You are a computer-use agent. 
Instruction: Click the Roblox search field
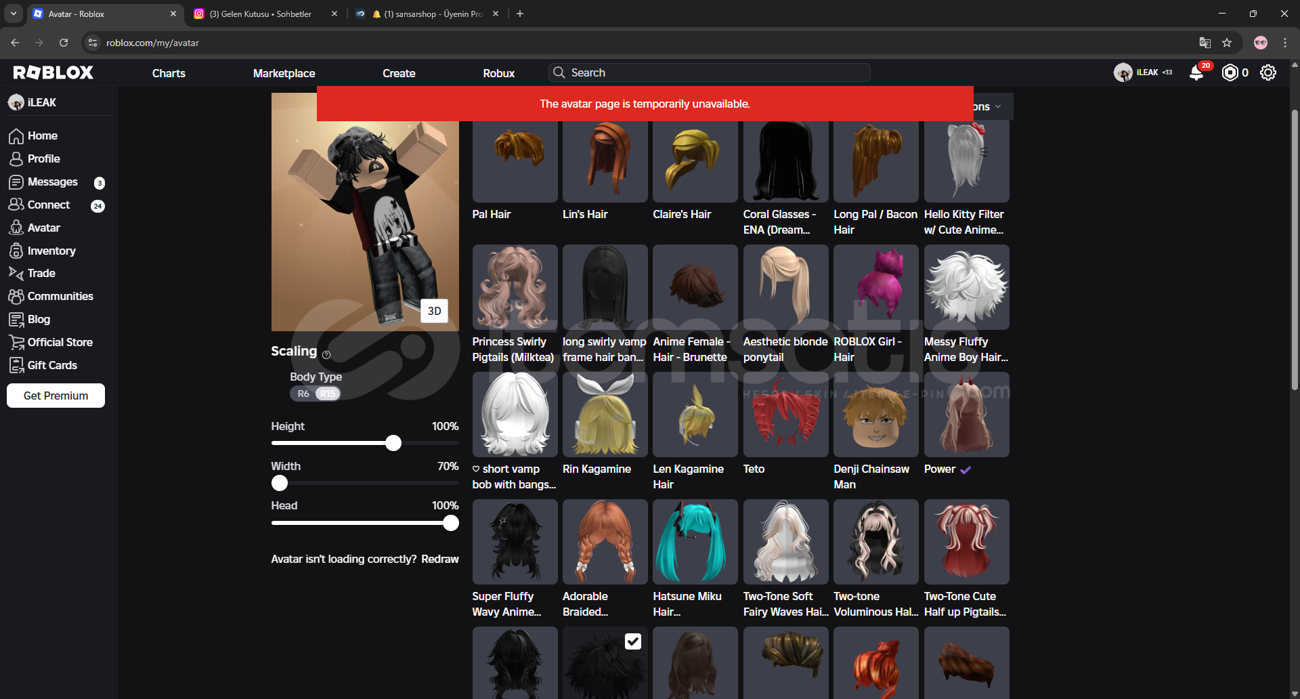710,72
